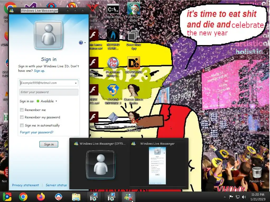Open the Enderman desktop icon
This screenshot has height=202, width=270.
[113, 120]
